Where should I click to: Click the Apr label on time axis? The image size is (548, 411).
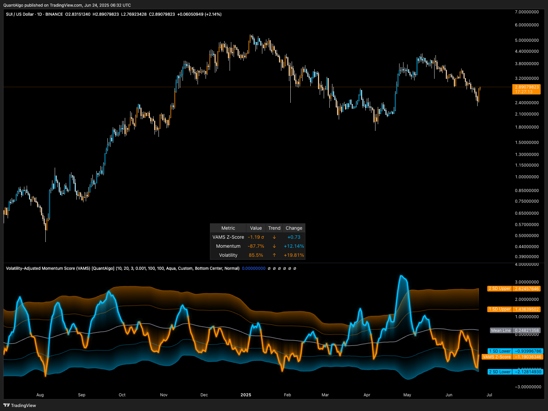[x=367, y=395]
